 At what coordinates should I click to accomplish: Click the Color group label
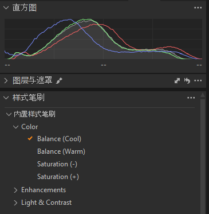pos(30,127)
